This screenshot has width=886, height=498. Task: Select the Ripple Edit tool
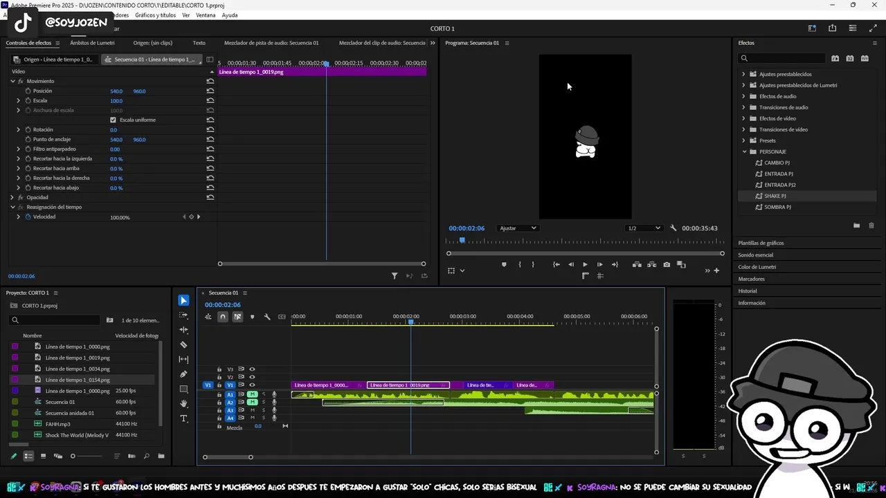pyautogui.click(x=183, y=330)
